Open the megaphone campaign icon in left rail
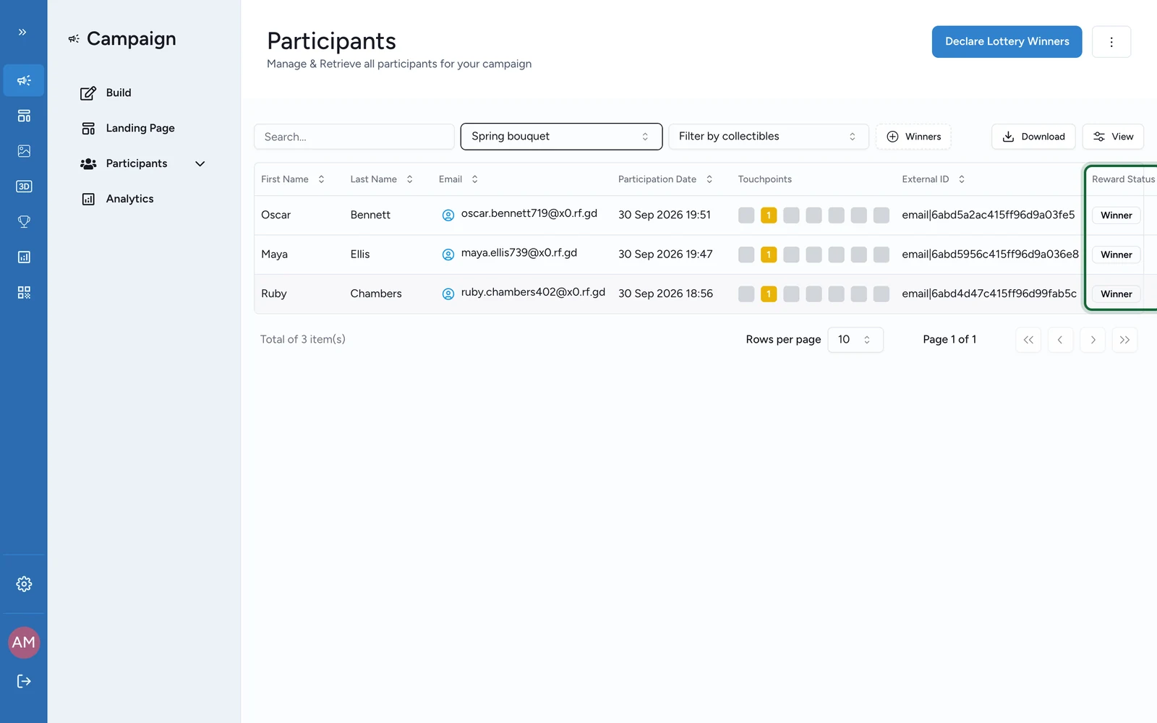 (x=24, y=80)
